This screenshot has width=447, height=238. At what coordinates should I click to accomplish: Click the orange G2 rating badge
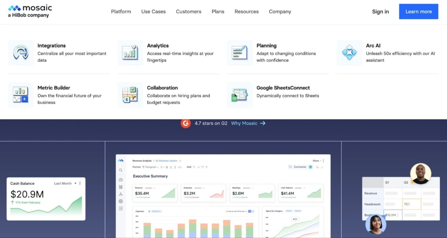tap(186, 123)
